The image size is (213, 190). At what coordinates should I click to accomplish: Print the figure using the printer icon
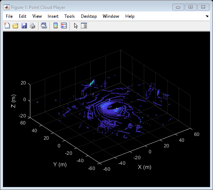pyautogui.click(x=33, y=26)
